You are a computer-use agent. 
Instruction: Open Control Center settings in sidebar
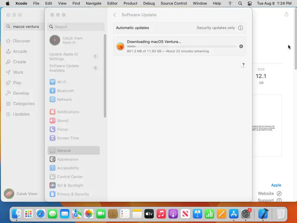coord(73,177)
